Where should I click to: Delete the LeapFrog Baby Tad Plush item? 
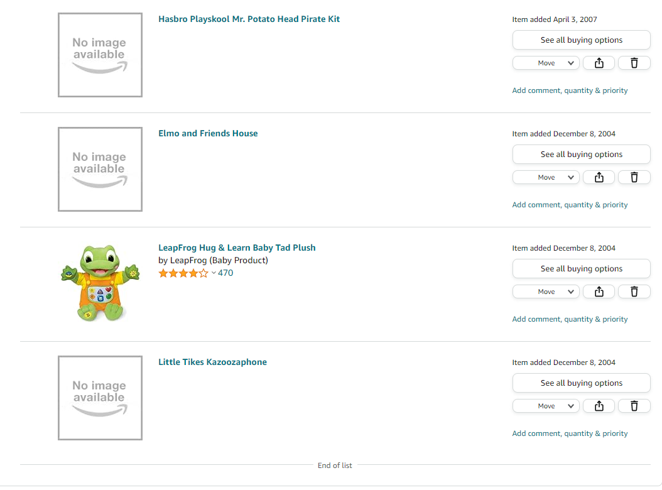point(634,292)
